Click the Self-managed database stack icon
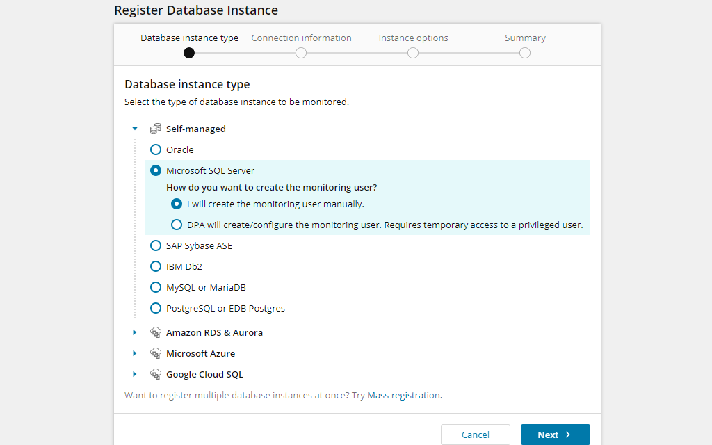The height and width of the screenshot is (445, 712). (154, 128)
